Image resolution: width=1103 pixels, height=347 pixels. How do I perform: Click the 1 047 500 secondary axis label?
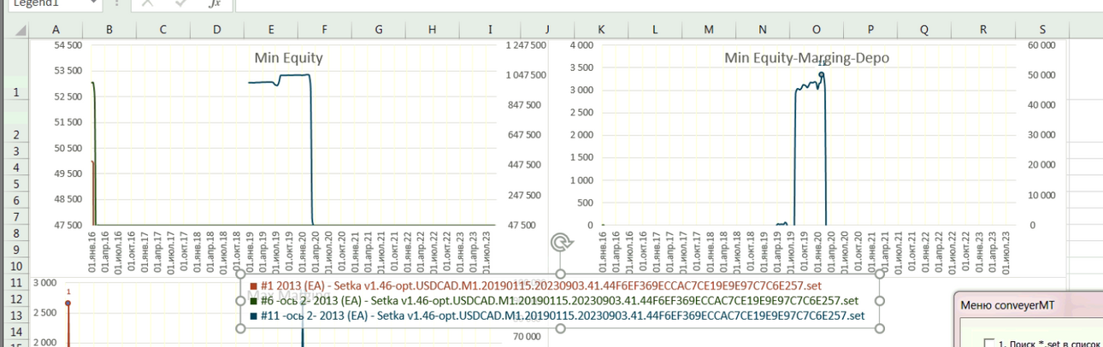pos(524,75)
